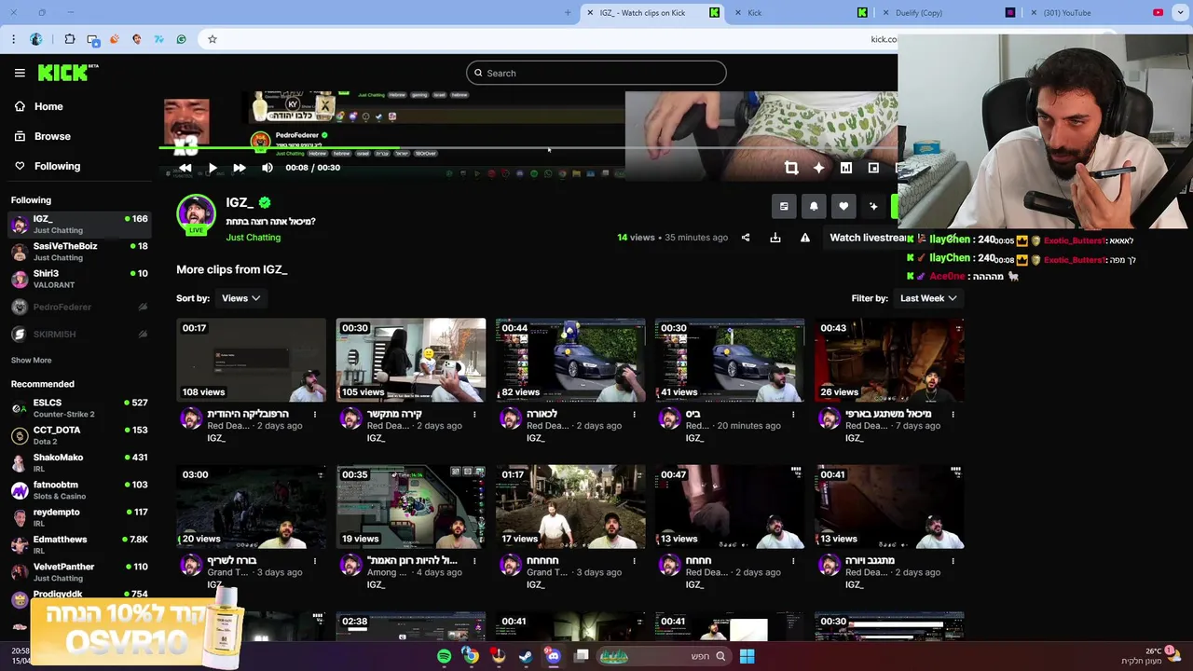Download the clip

pyautogui.click(x=775, y=238)
